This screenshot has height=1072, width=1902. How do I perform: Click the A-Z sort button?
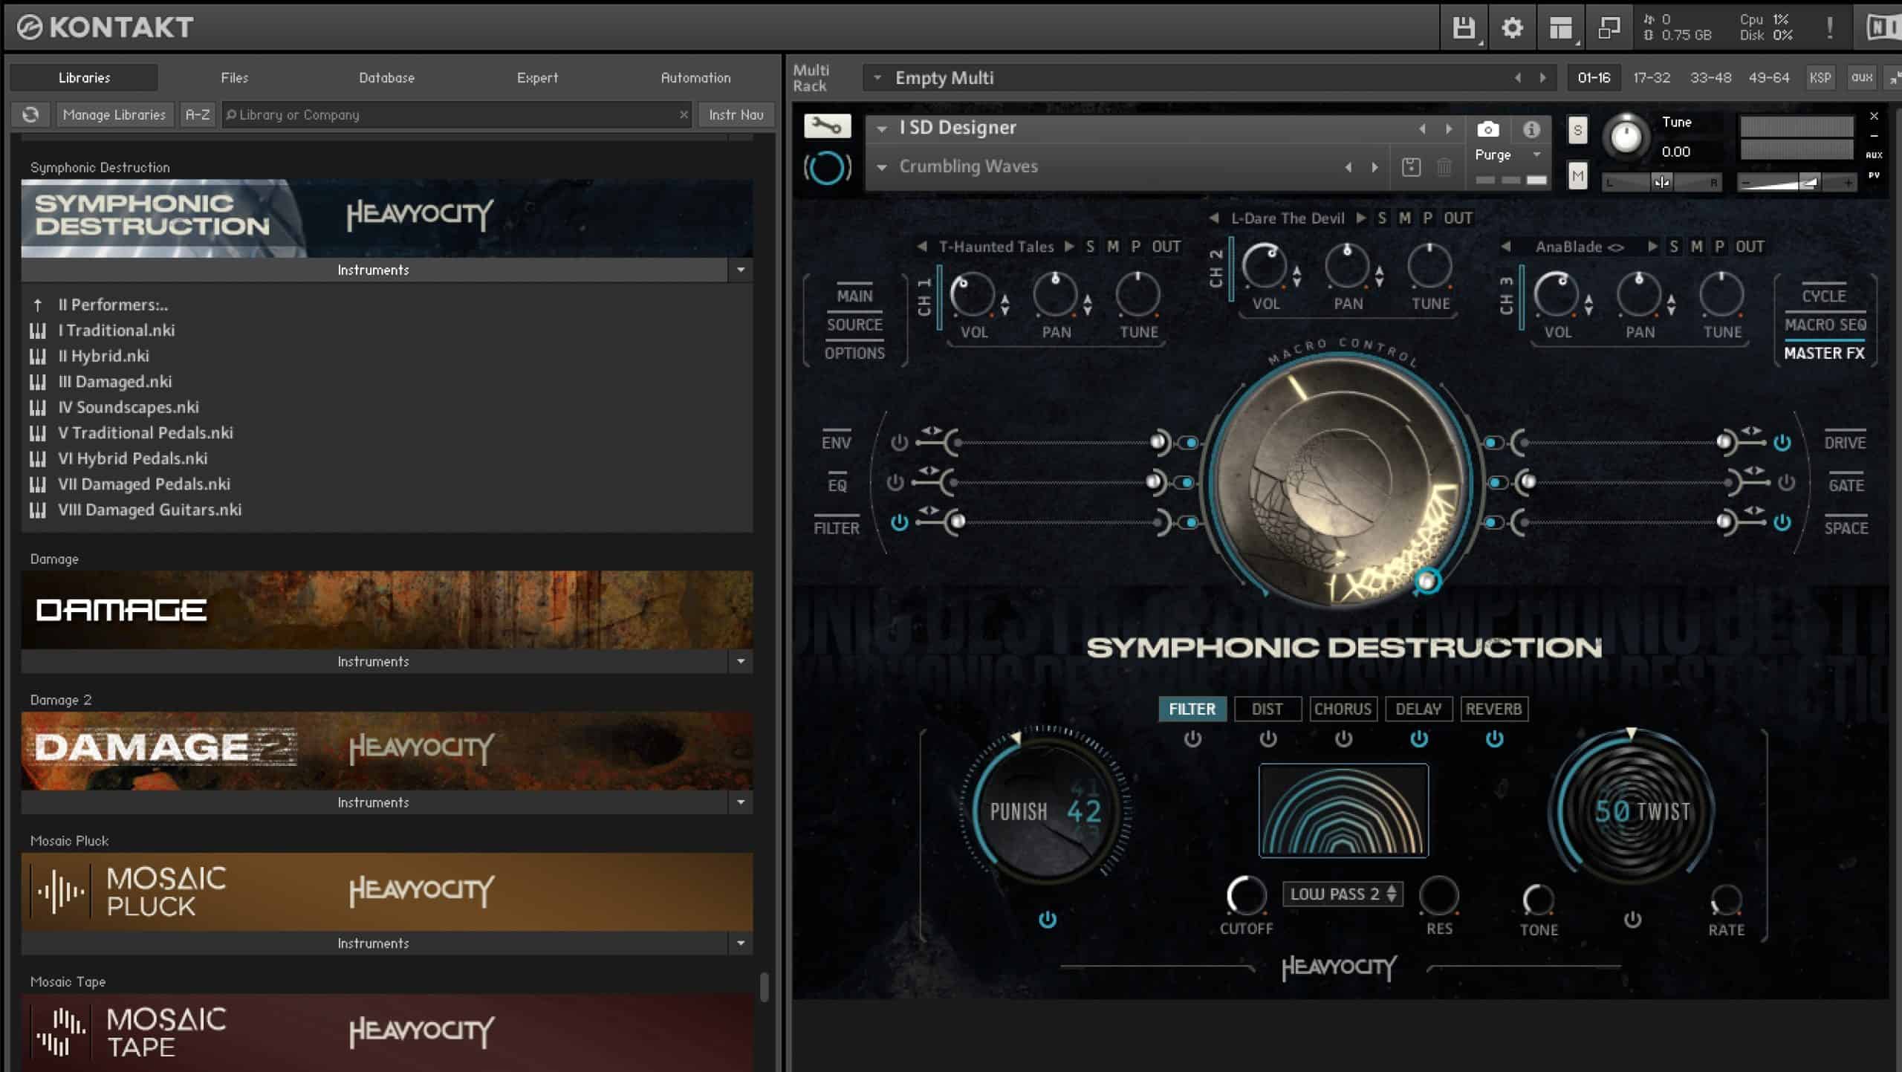click(197, 114)
